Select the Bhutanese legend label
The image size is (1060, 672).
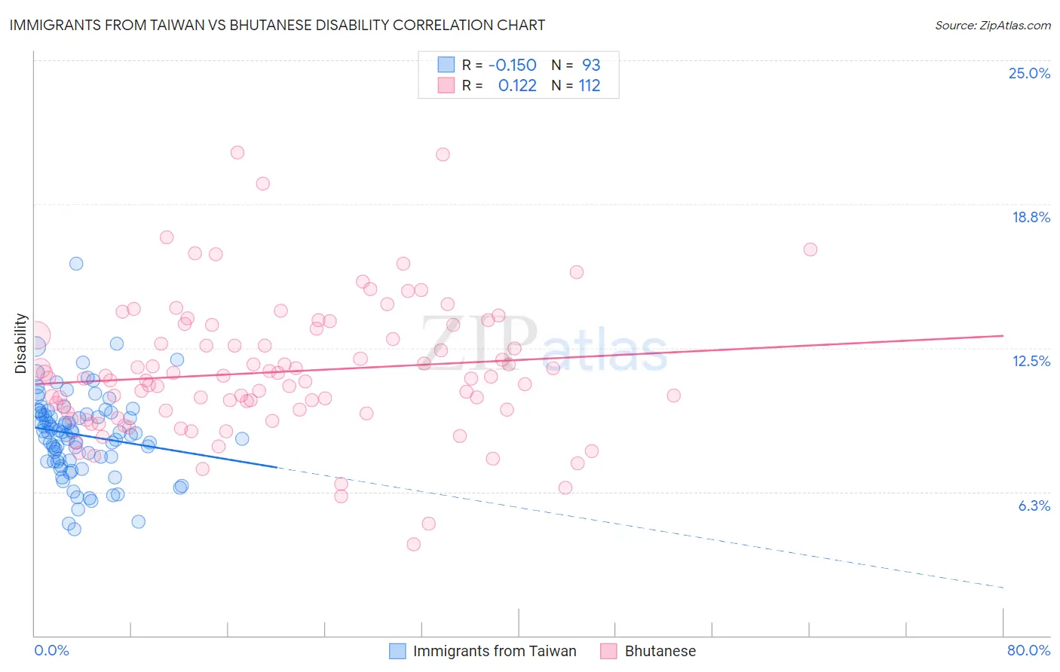(x=660, y=651)
